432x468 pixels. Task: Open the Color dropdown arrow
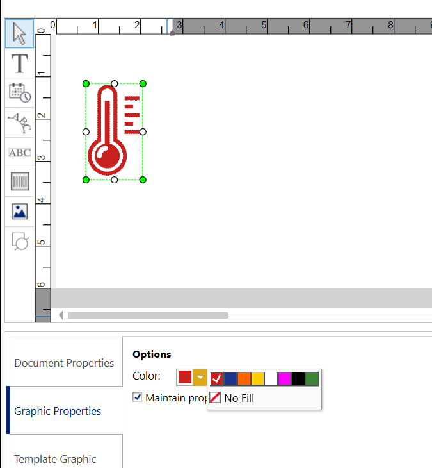[x=200, y=377]
